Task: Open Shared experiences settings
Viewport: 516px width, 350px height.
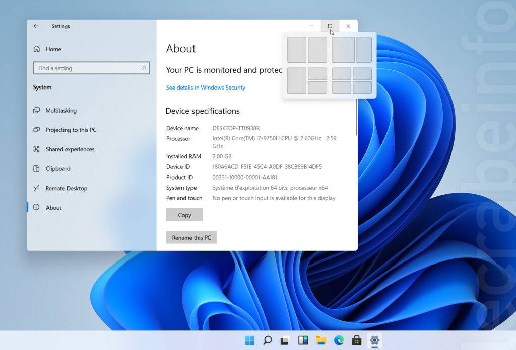Action: [64, 149]
